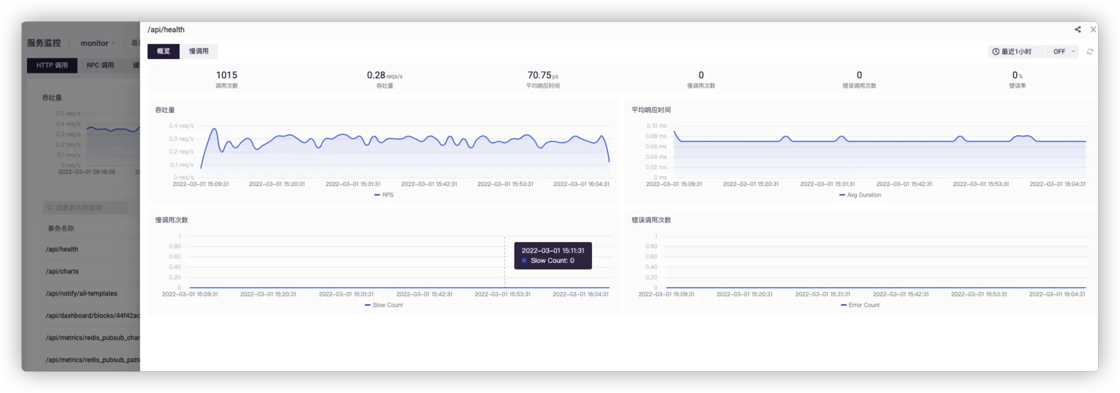This screenshot has height=393, width=1120.
Task: Click the search magnifier icon
Action: pos(50,207)
